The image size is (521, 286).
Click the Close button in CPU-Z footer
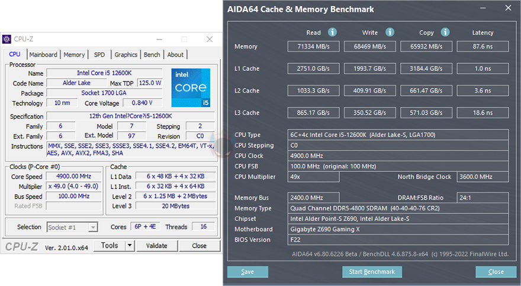coord(200,246)
